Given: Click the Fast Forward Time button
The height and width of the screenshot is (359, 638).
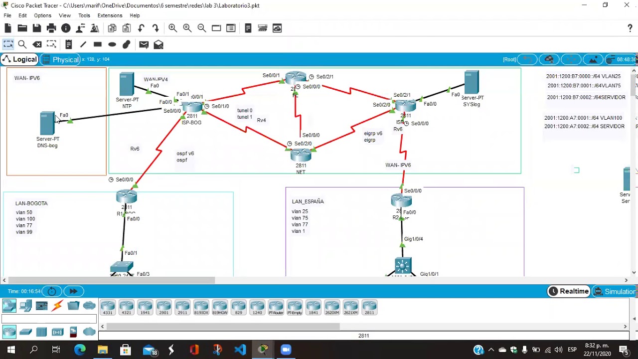Looking at the screenshot, I should click(73, 291).
